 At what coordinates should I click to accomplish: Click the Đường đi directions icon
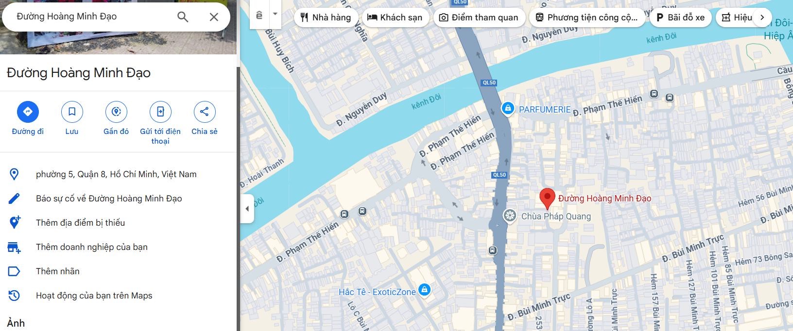tap(28, 112)
